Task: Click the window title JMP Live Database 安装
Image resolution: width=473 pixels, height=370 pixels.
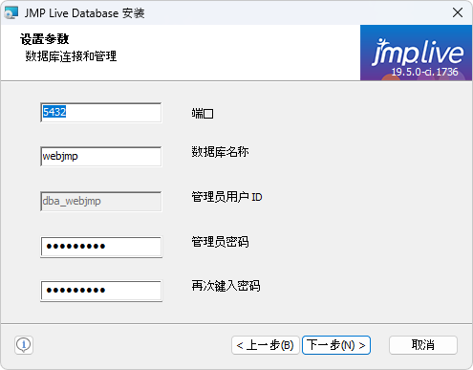Action: [85, 13]
